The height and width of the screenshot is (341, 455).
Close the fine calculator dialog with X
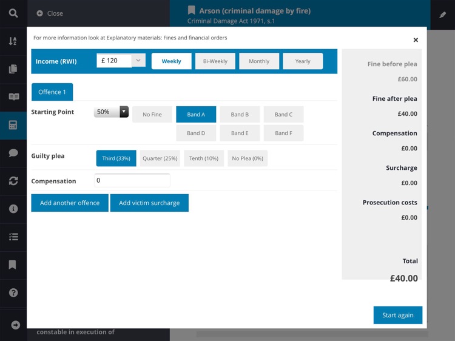(x=416, y=40)
